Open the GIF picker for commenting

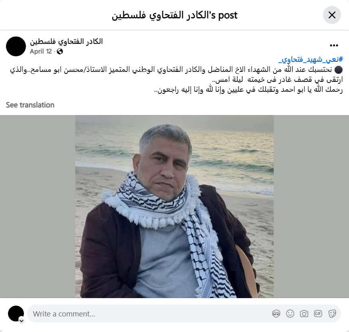point(318,314)
